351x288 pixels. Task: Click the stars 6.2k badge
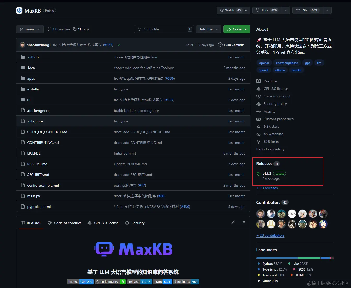162,282
